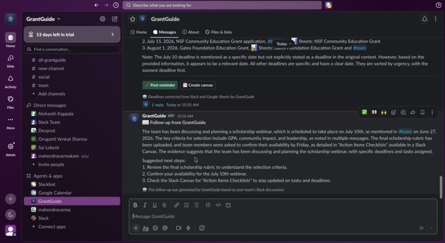Open the 13 days left in trial banner

coord(72,35)
